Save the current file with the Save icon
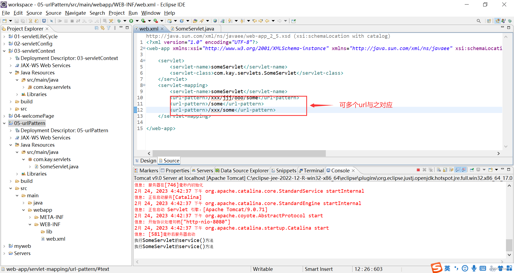This screenshot has width=514, height=273. click(17, 21)
